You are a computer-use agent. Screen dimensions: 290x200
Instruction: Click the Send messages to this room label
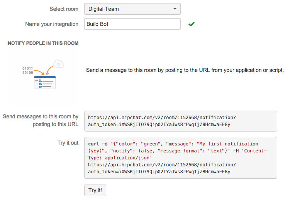(41, 120)
